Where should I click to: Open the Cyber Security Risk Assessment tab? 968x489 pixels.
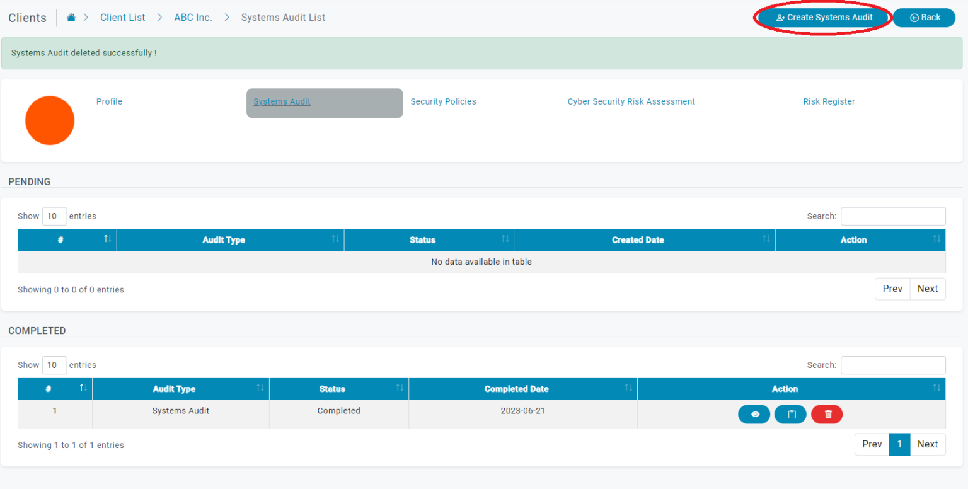pos(631,101)
